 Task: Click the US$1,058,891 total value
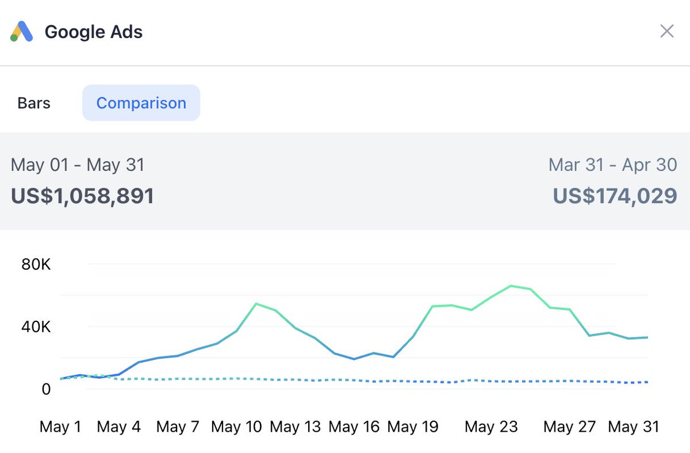(83, 196)
